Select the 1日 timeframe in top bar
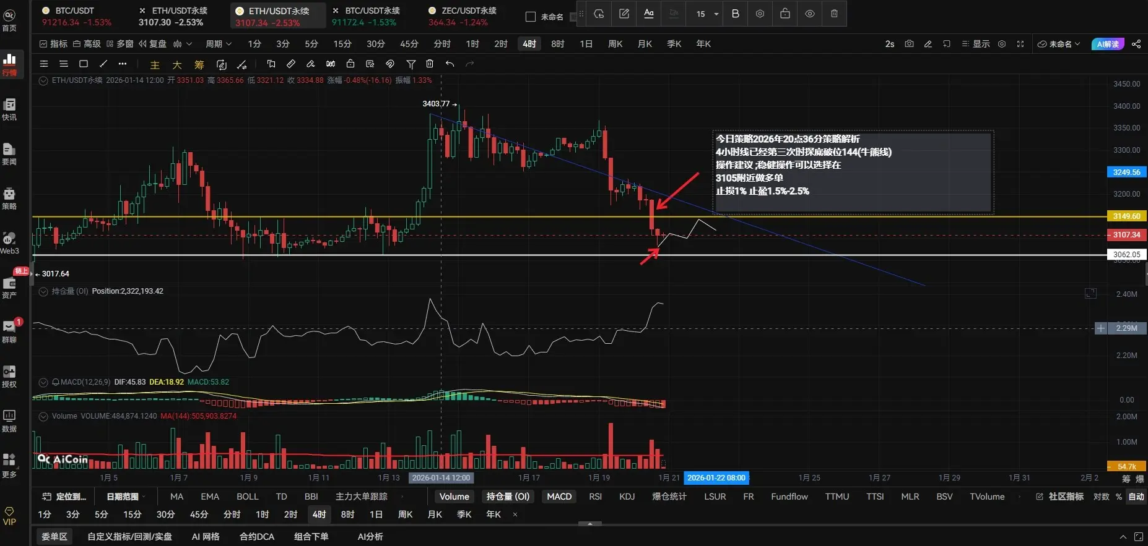This screenshot has height=546, width=1148. click(x=586, y=44)
